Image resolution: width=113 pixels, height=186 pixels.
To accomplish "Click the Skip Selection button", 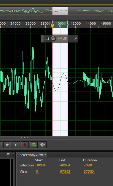I will click(x=43, y=145).
